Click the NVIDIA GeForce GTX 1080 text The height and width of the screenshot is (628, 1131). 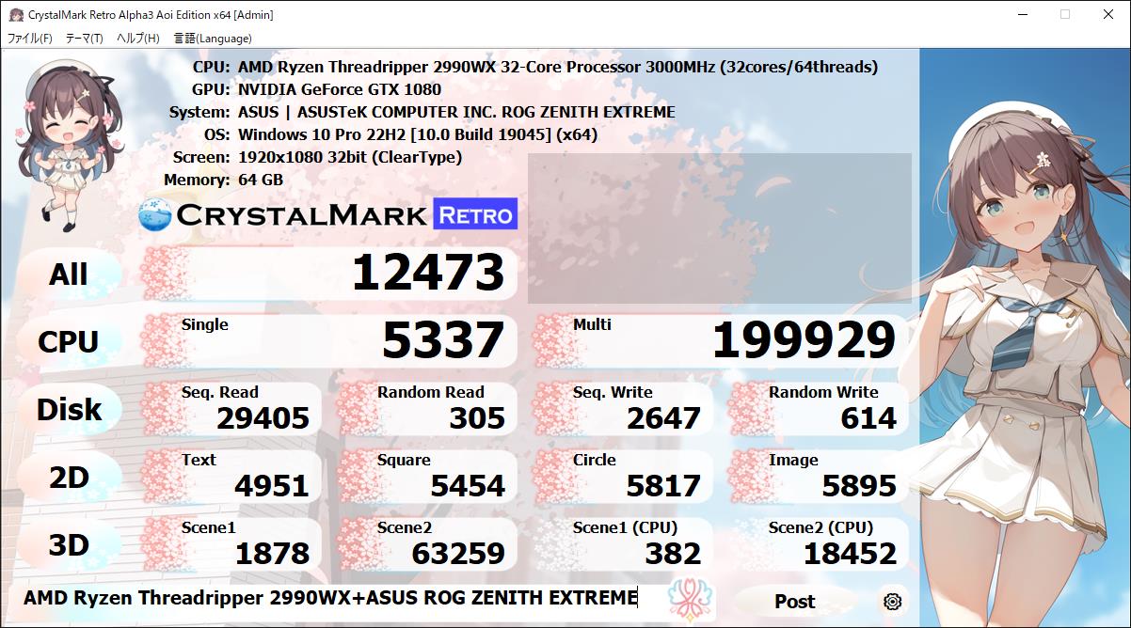[340, 89]
